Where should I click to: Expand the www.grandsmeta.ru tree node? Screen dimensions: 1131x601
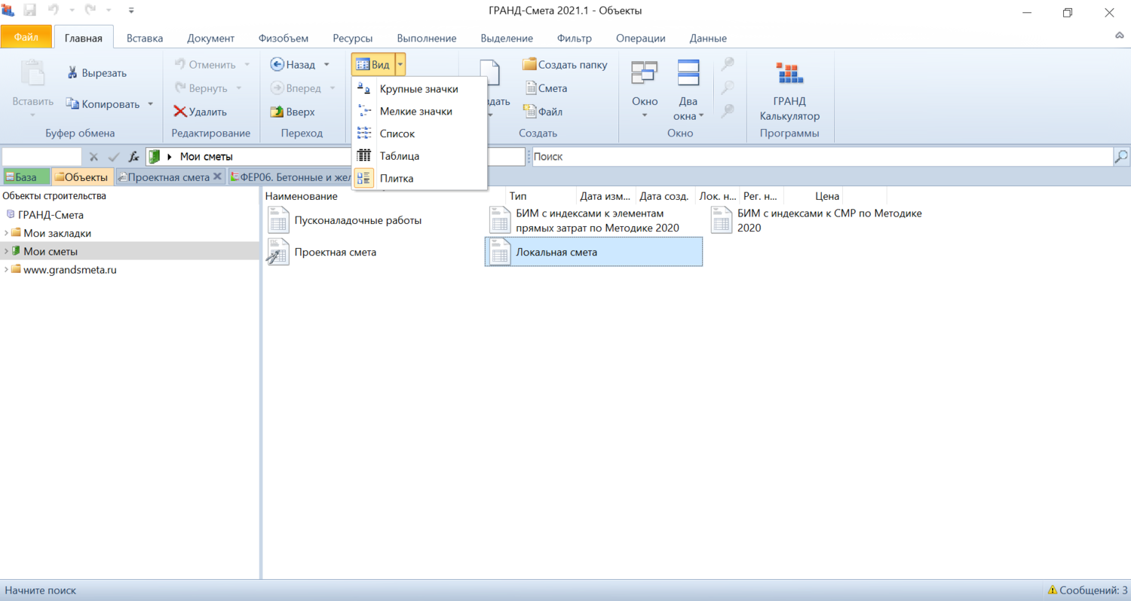[x=6, y=270]
